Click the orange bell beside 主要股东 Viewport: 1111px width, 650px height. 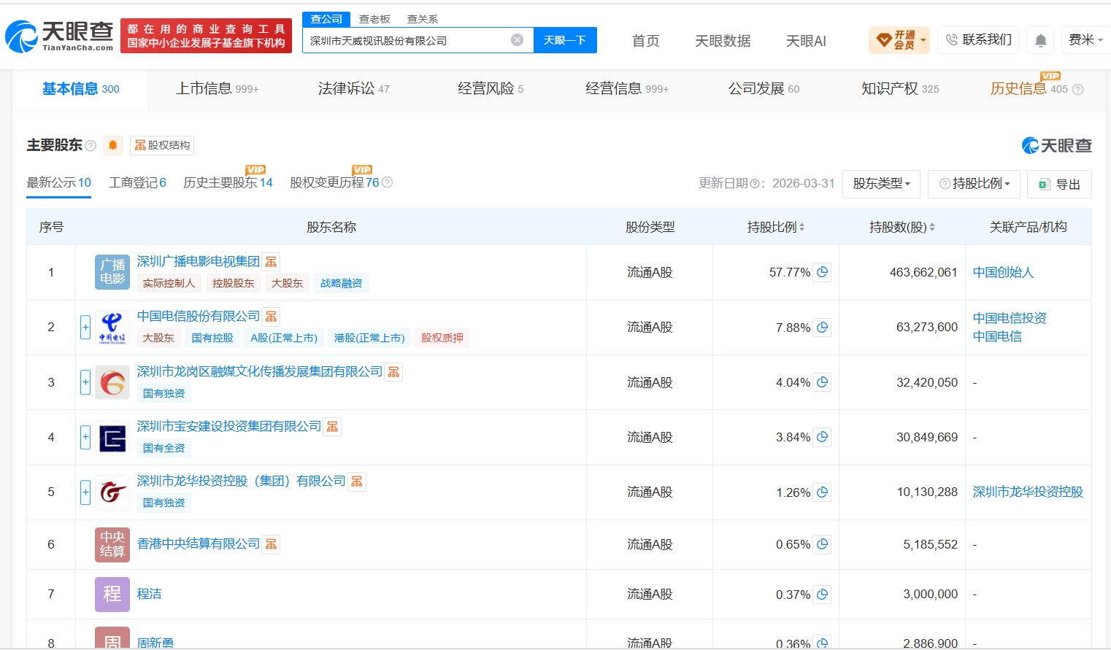[x=112, y=145]
